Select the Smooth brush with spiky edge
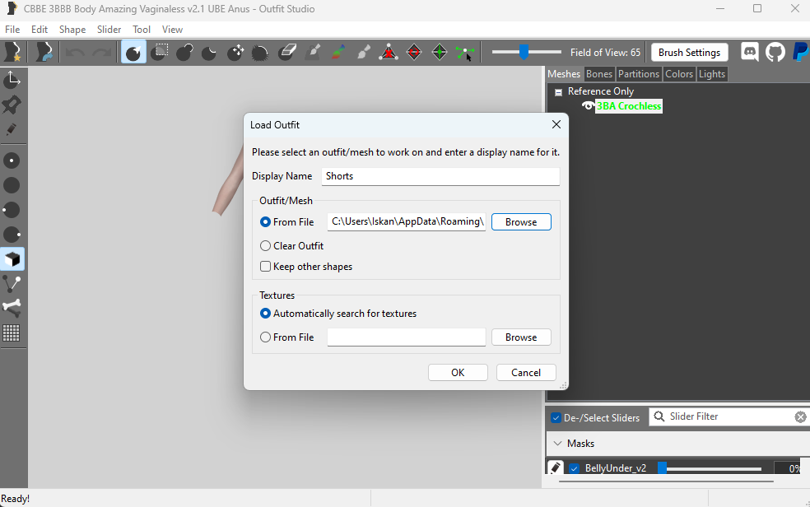 pos(260,52)
